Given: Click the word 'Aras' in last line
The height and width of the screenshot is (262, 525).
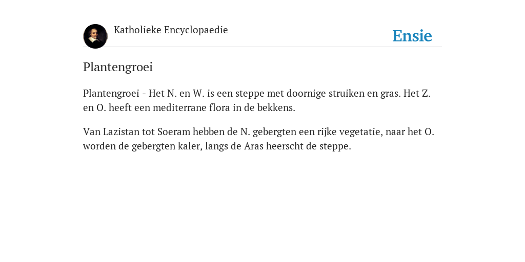Looking at the screenshot, I should click(x=254, y=146).
